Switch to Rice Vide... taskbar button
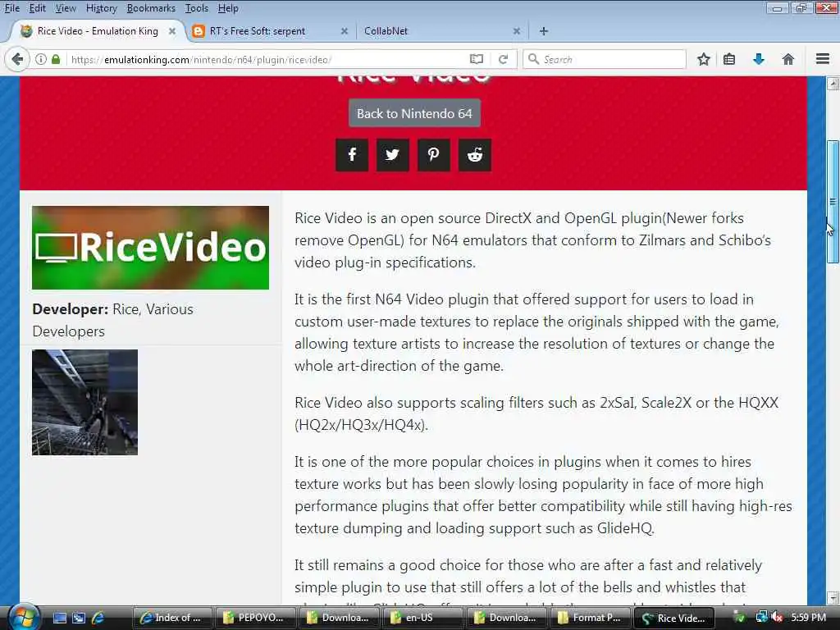 coord(673,618)
